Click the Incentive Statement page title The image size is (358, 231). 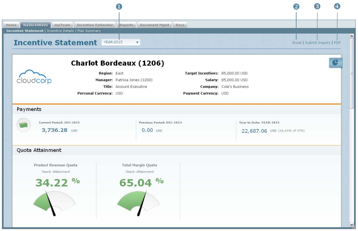click(x=55, y=42)
